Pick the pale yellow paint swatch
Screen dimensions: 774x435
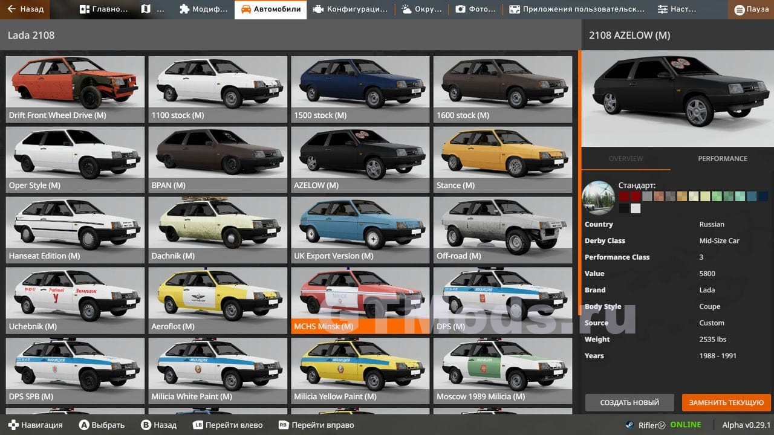(x=705, y=196)
